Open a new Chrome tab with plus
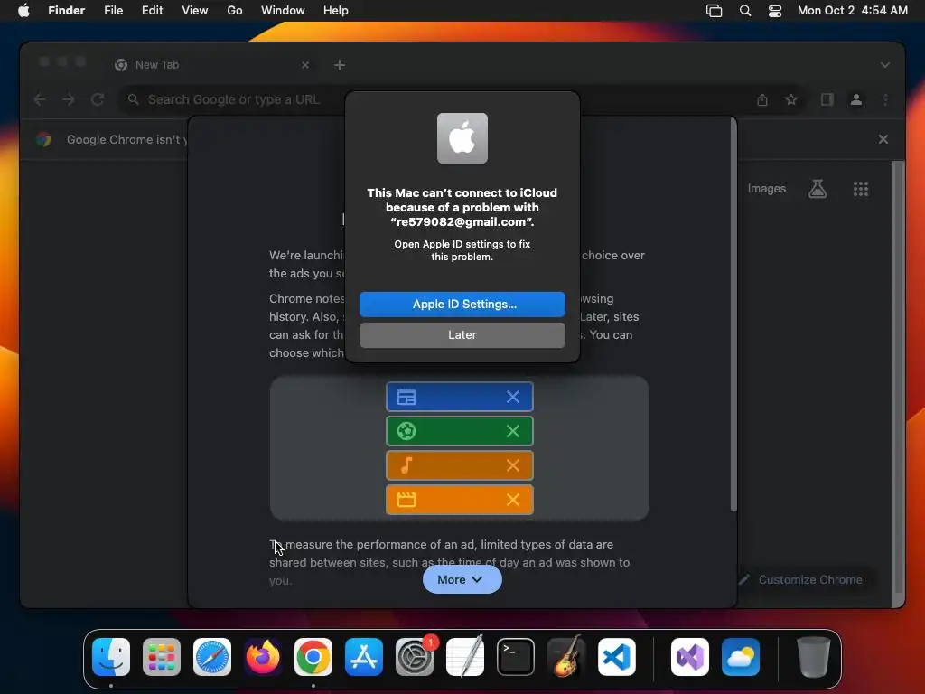Image resolution: width=925 pixels, height=694 pixels. [340, 65]
